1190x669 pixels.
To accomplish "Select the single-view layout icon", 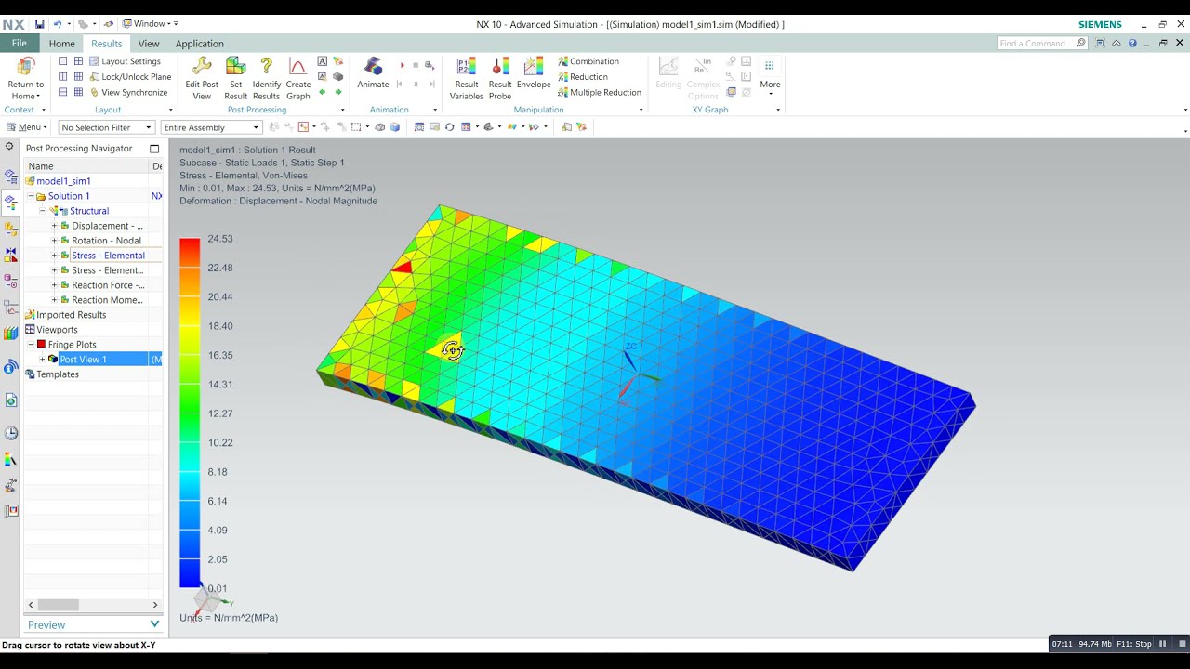I will [63, 61].
